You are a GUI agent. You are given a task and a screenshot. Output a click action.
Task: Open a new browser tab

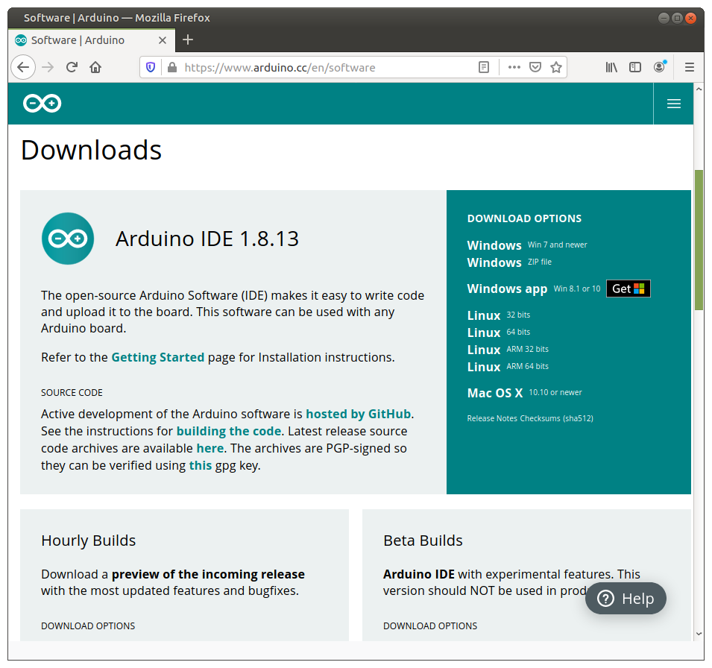click(x=188, y=40)
